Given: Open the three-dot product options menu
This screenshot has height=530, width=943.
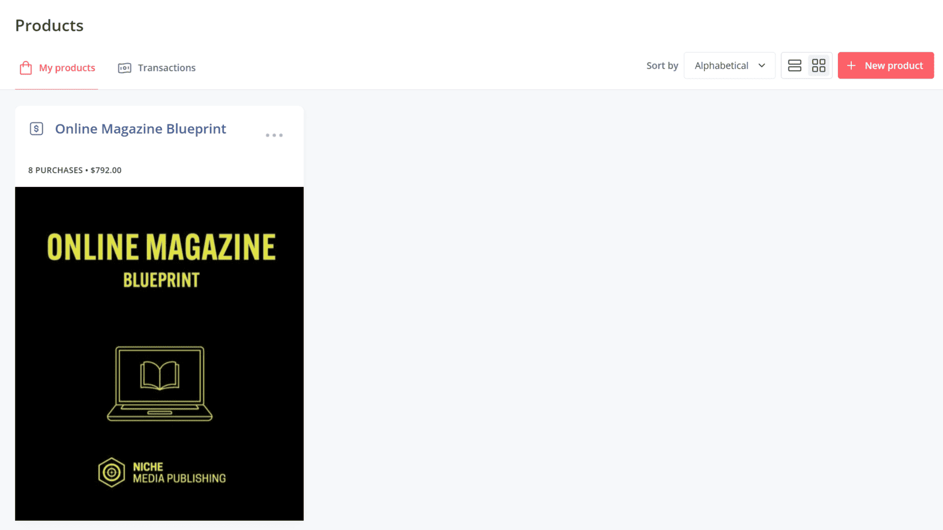Looking at the screenshot, I should point(274,135).
